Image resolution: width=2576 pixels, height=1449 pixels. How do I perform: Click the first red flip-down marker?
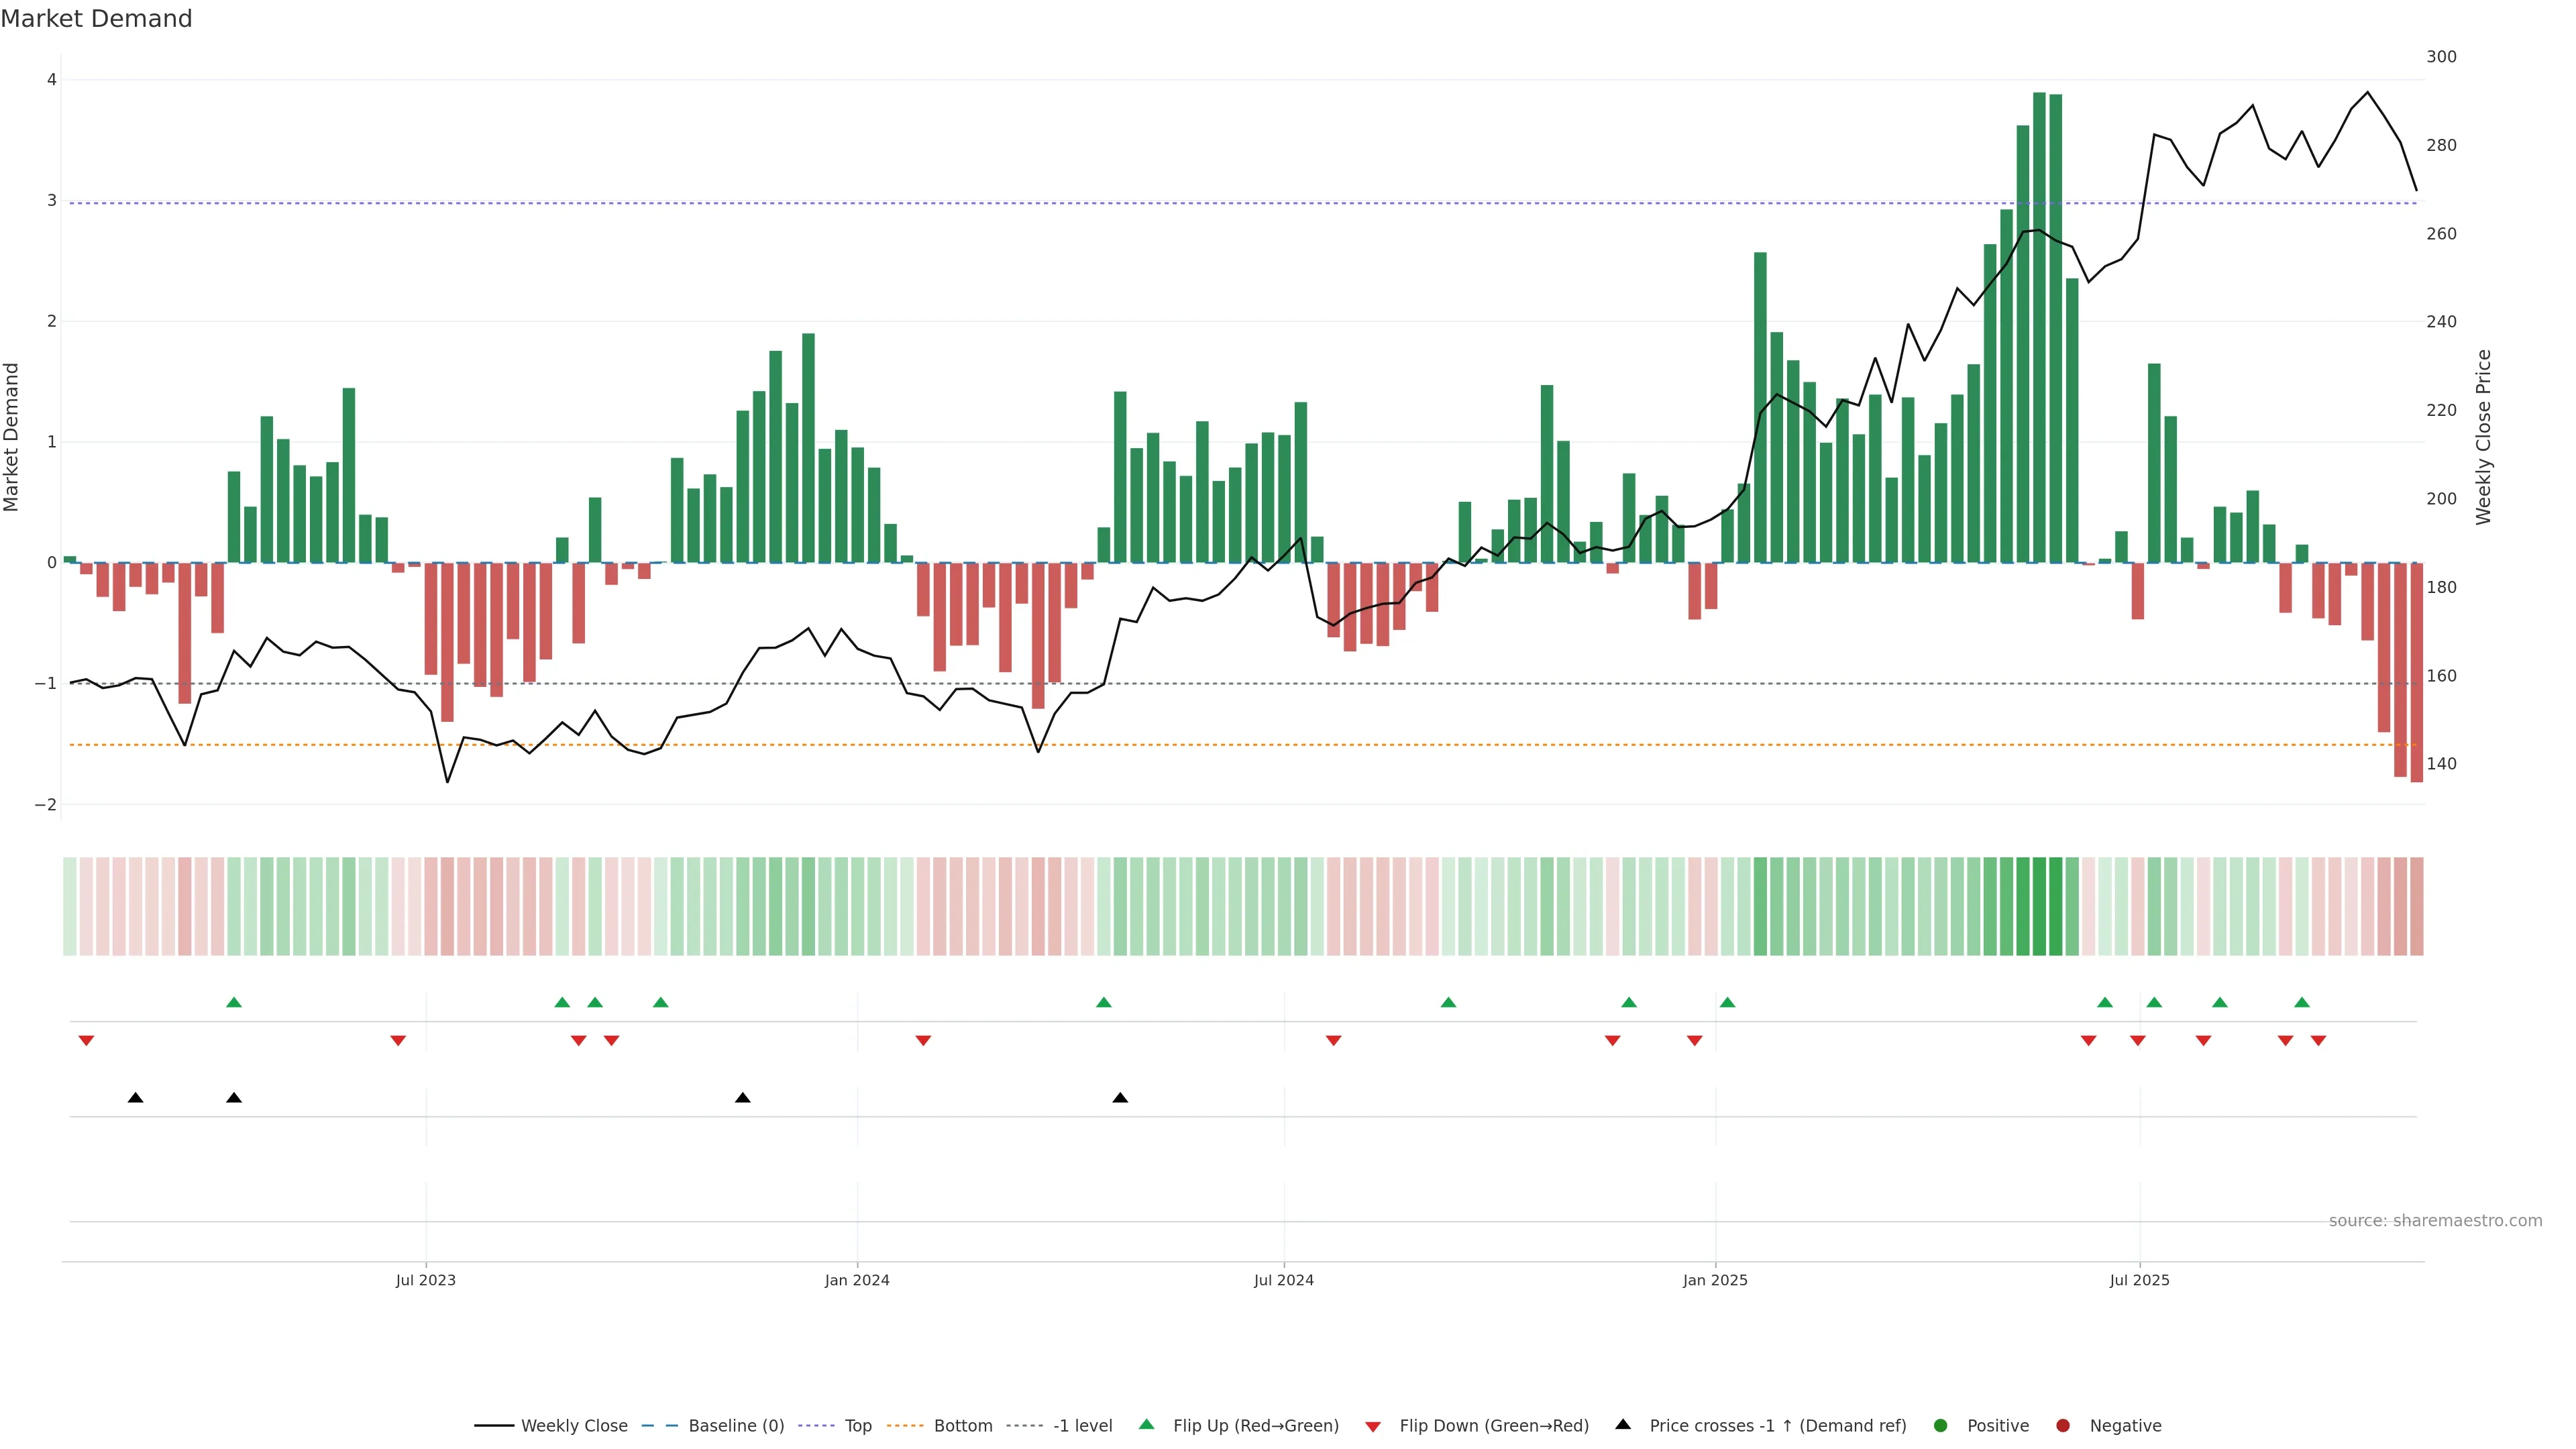(86, 1041)
